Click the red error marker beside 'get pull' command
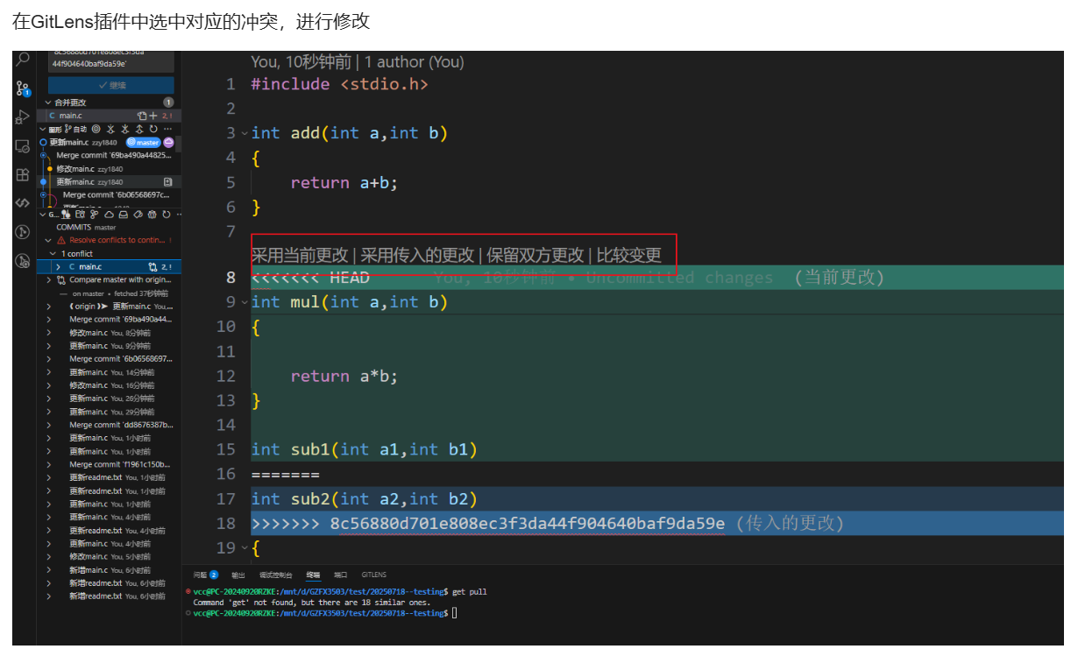 tap(188, 592)
